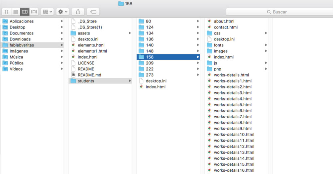333x174 pixels.
Task: Expand the Downloads folder arrow
Action: [x=62, y=39]
